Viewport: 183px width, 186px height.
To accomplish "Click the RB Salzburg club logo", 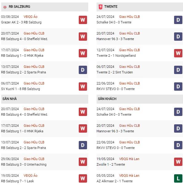I will pos(5,7).
